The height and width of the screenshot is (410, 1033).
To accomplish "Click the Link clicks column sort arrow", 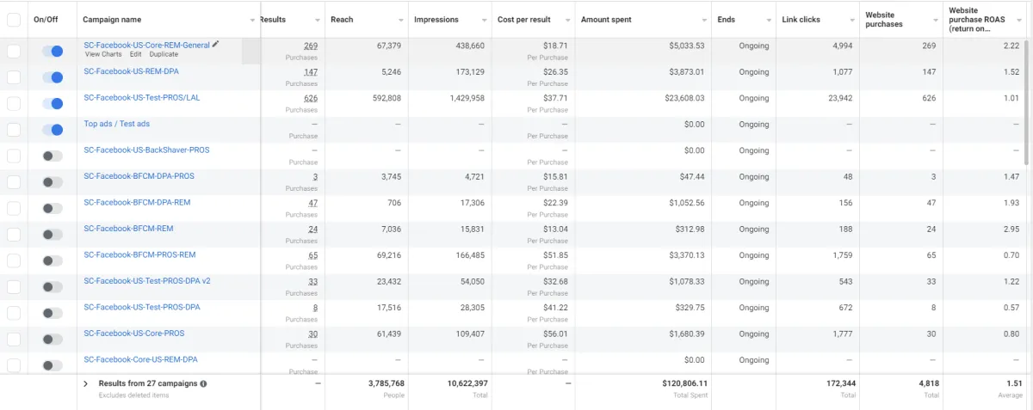I will click(x=852, y=20).
